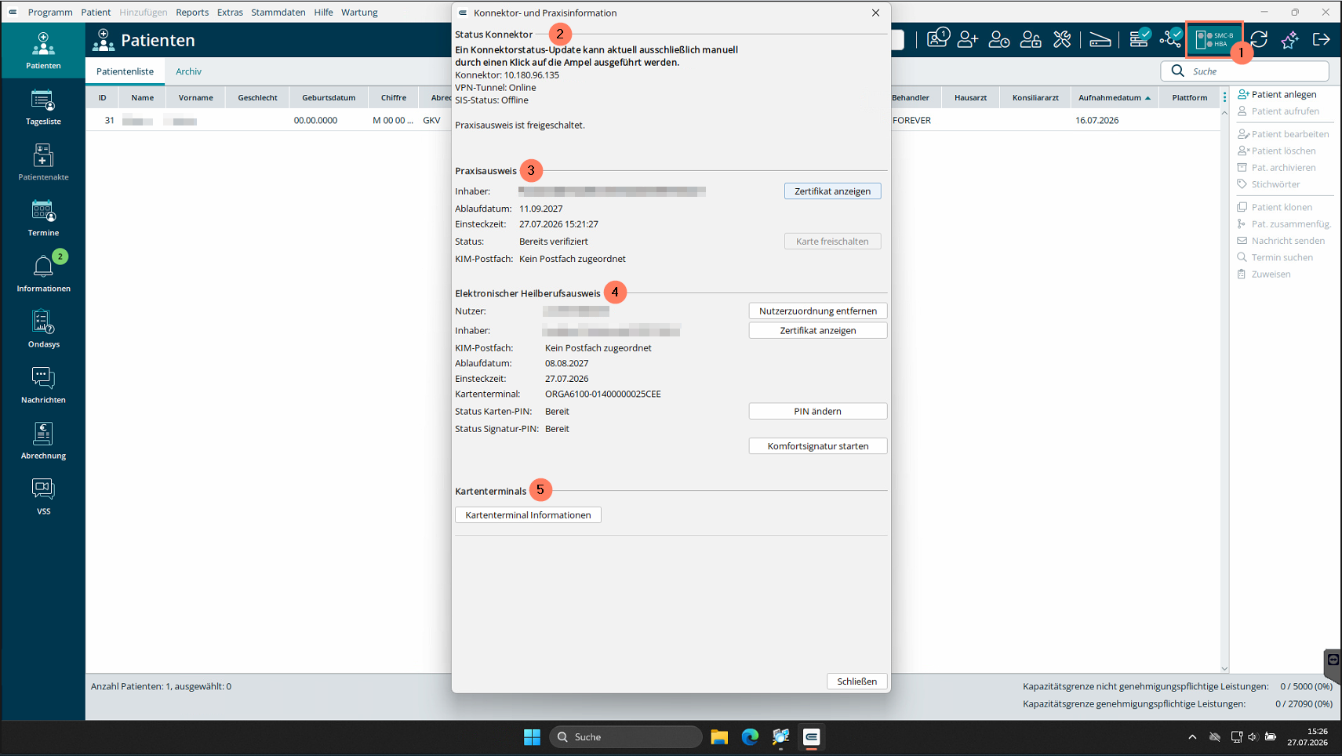Open the Informationen bell notifications
Screen dimensions: 1342x756
(43, 274)
